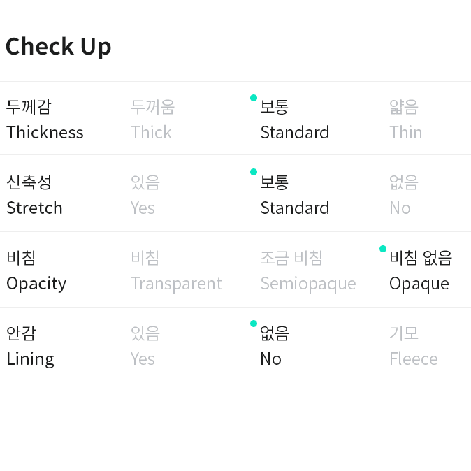Select No for Stretch
471x471 pixels.
(403, 195)
